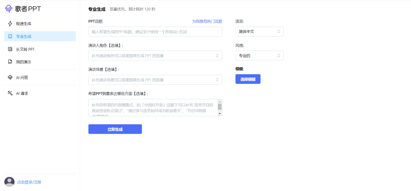Screen dimensions: 411x191
Task: Expand the 演讲人角色 dropdown
Action: pyautogui.click(x=155, y=55)
